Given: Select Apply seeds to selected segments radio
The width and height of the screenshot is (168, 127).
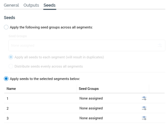Looking at the screenshot, I should [x=6, y=79].
